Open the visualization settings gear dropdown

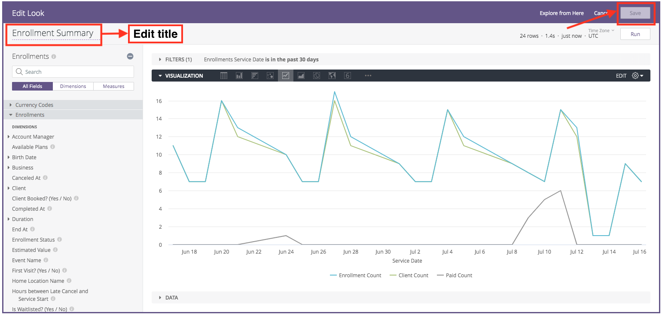[638, 76]
